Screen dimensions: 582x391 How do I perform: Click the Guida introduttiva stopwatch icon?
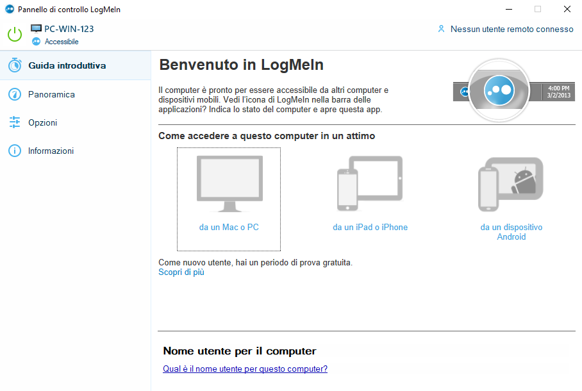click(15, 65)
